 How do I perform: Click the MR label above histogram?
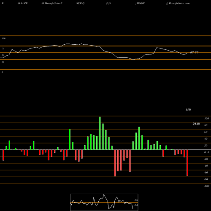click(x=188, y=110)
